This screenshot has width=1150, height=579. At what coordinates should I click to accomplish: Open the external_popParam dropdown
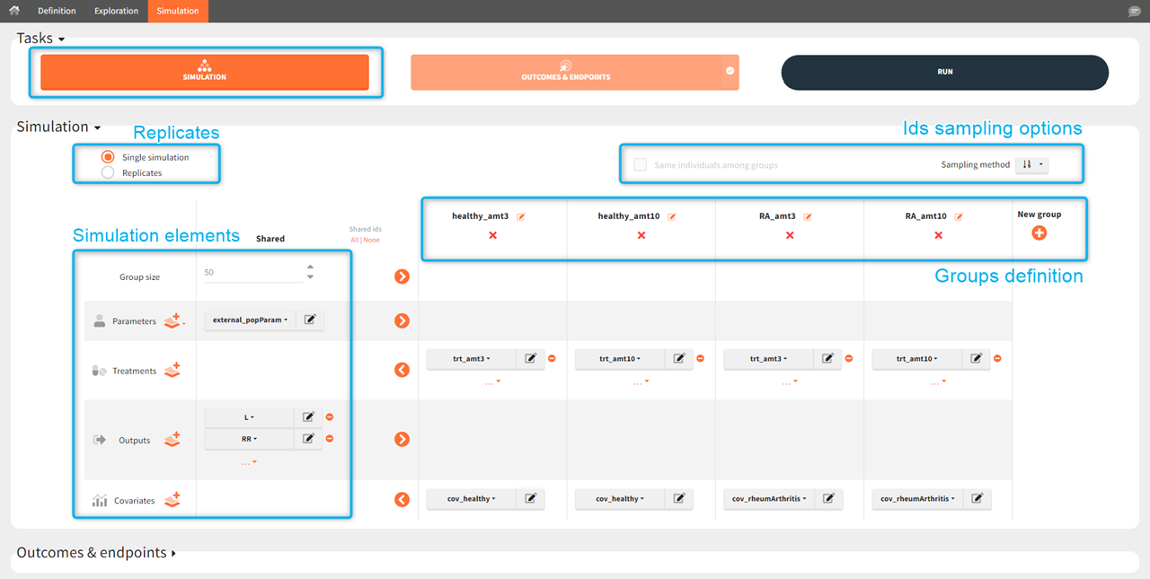[249, 320]
